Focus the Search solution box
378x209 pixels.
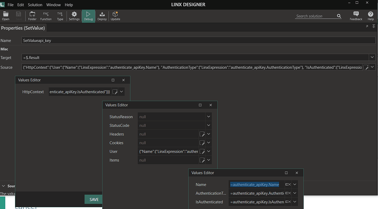click(x=316, y=16)
